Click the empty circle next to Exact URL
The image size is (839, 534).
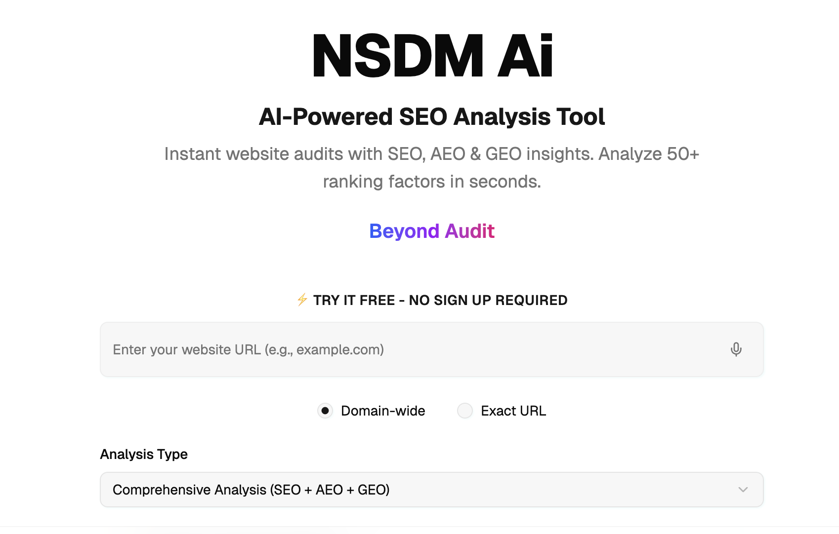[x=464, y=411]
